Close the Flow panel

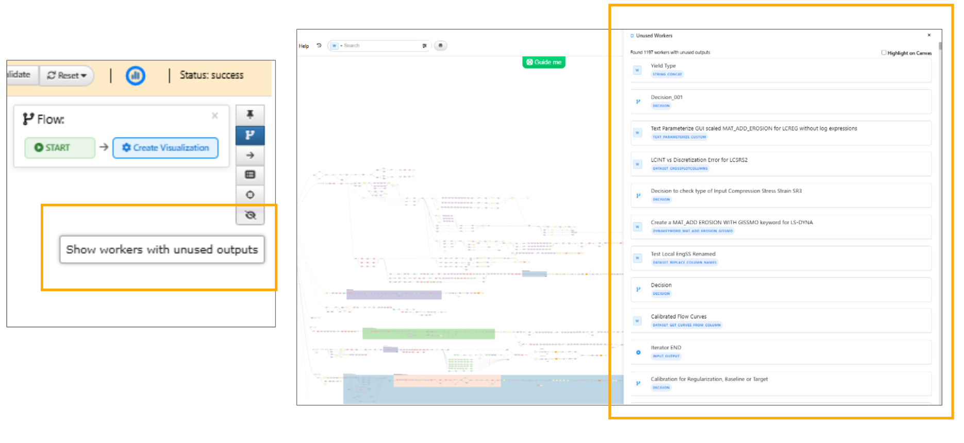[215, 116]
